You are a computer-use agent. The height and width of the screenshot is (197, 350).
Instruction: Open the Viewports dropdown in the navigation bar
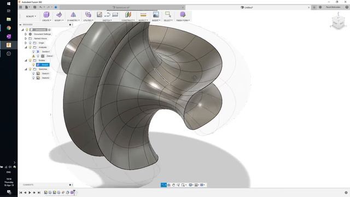[x=202, y=185]
